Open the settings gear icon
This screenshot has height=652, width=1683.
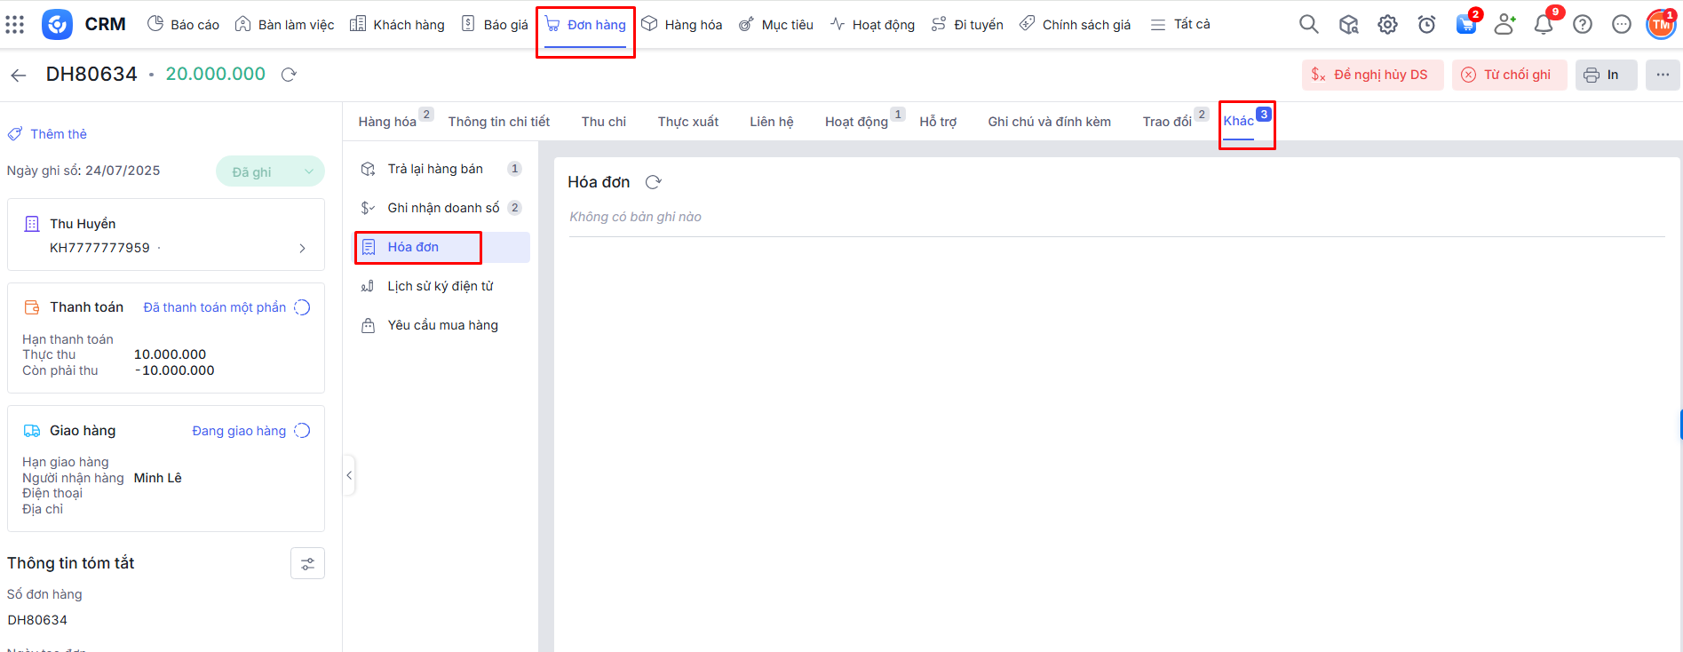[x=1387, y=25]
